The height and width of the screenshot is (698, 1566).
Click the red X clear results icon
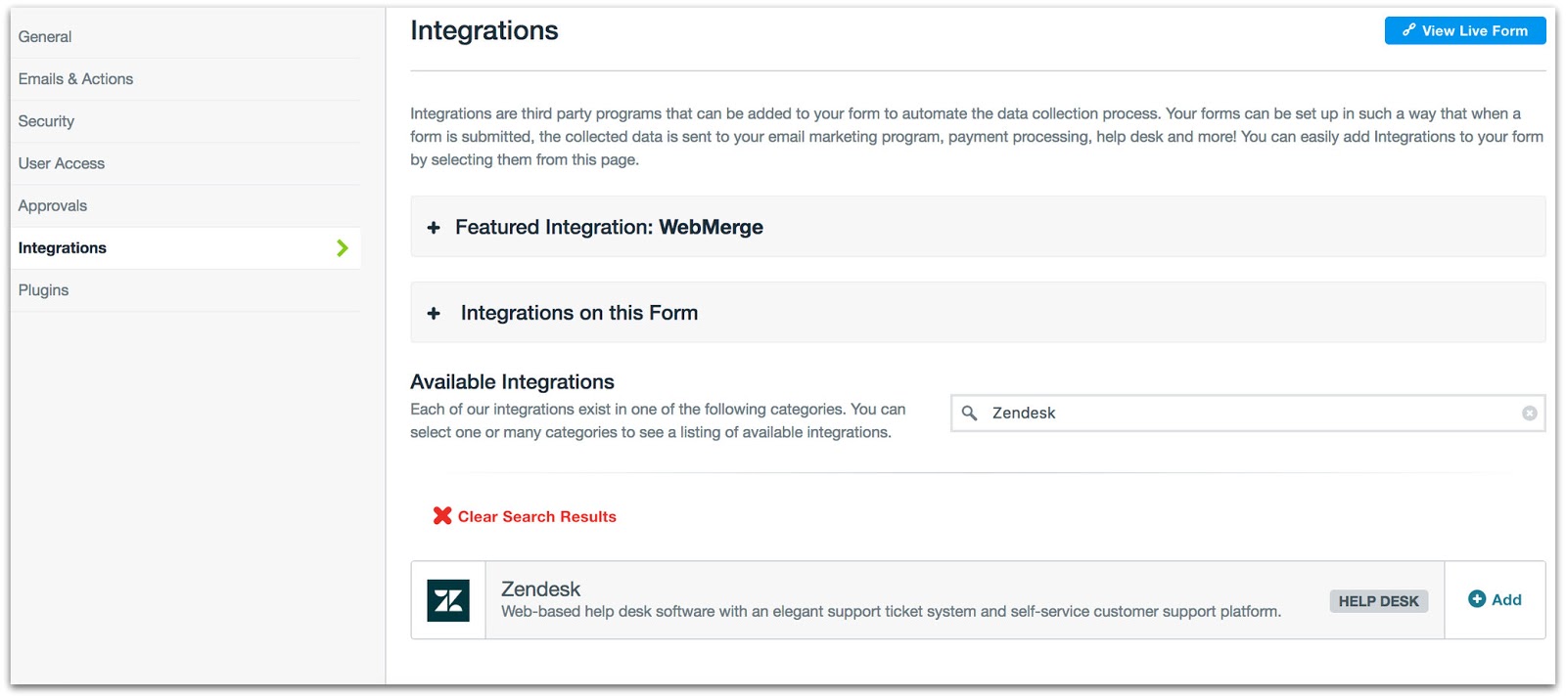point(442,516)
